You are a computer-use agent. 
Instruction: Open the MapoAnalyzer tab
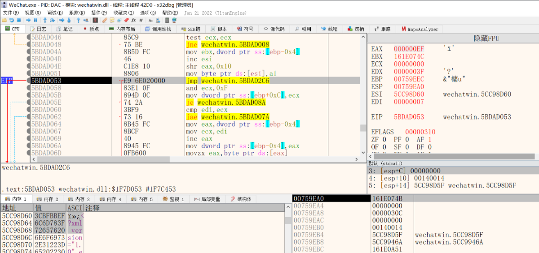[420, 29]
